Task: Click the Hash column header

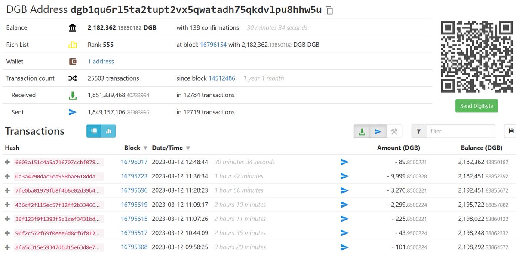Action: [x=12, y=148]
